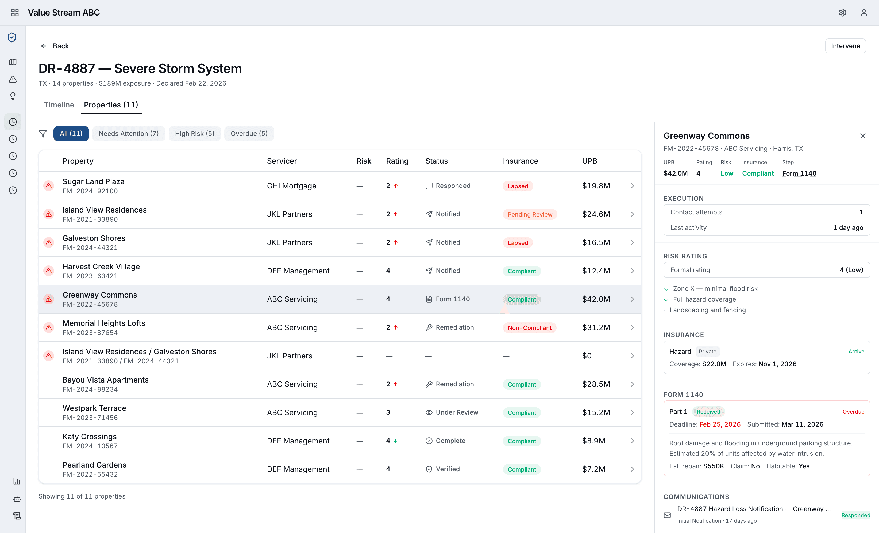Viewport: 879px width, 533px height.
Task: Click the Westpark Terrace property name
Action: 94,408
